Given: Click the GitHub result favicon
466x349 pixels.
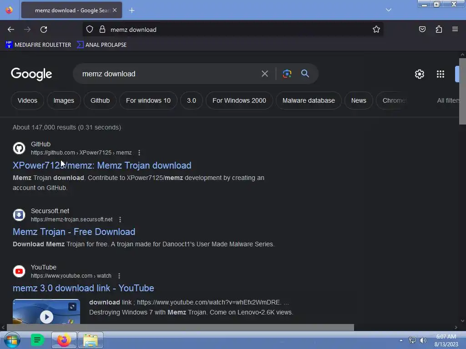Looking at the screenshot, I should click(x=19, y=148).
